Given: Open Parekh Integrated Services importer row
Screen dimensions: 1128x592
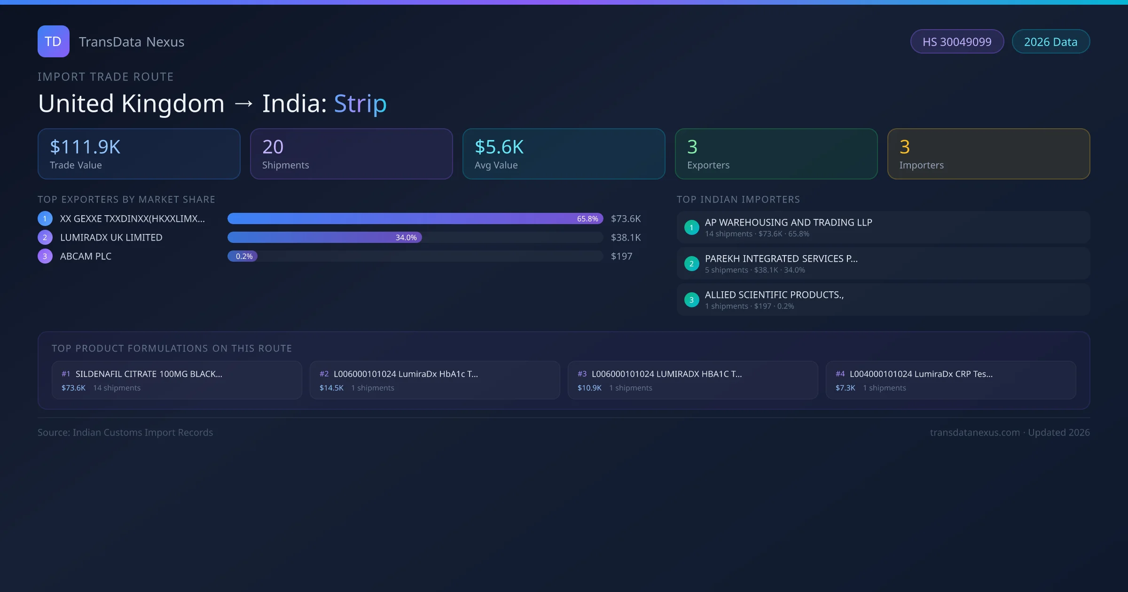Looking at the screenshot, I should [883, 264].
